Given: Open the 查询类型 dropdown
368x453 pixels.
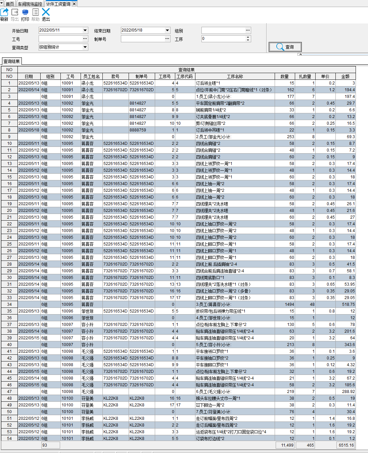Looking at the screenshot, I should [x=85, y=47].
